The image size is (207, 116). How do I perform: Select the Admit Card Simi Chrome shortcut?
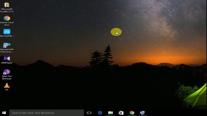pyautogui.click(x=7, y=21)
